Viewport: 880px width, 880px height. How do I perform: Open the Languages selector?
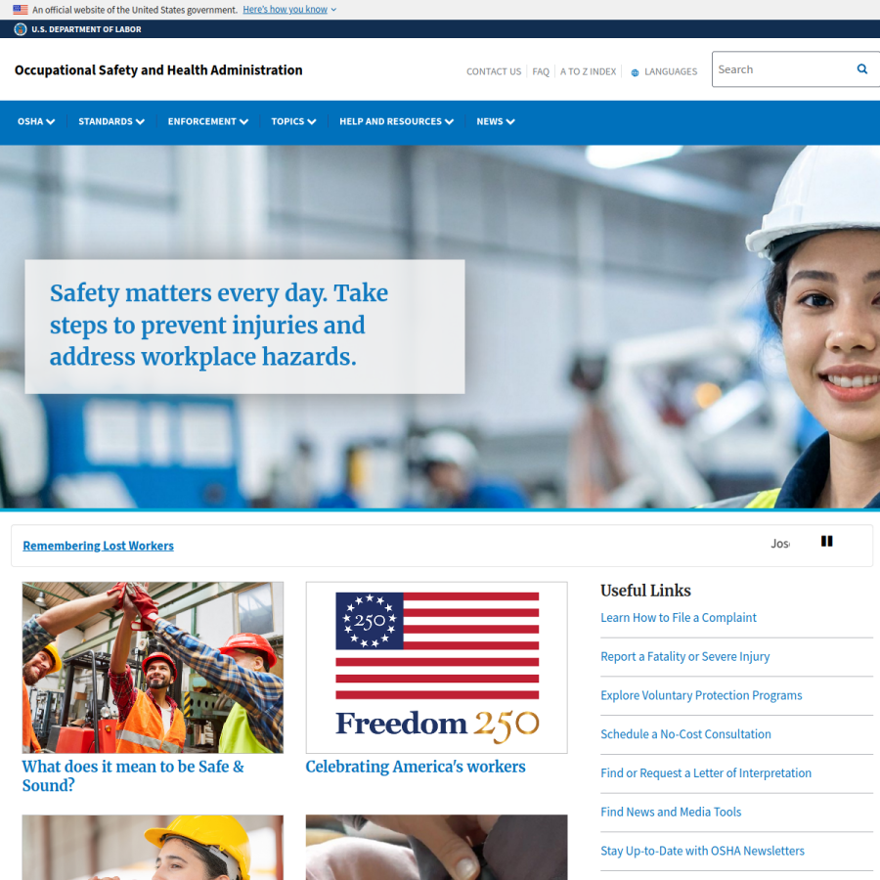665,71
